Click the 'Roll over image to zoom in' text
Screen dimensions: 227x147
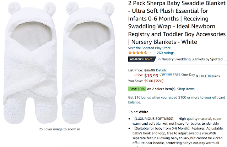[x=59, y=129]
